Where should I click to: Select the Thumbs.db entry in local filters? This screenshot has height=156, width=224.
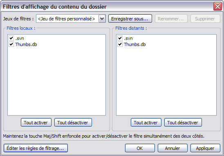(x=26, y=44)
